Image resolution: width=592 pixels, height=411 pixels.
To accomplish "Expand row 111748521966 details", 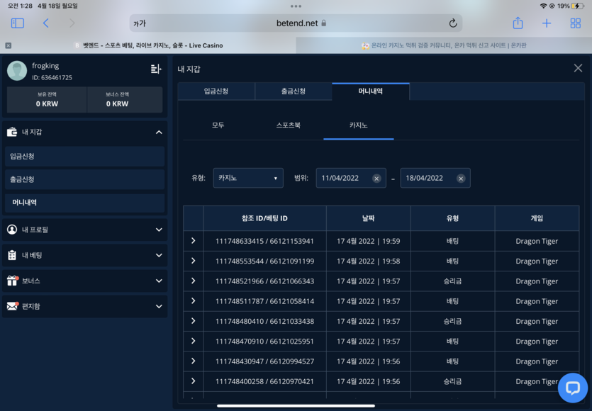I will [x=193, y=281].
